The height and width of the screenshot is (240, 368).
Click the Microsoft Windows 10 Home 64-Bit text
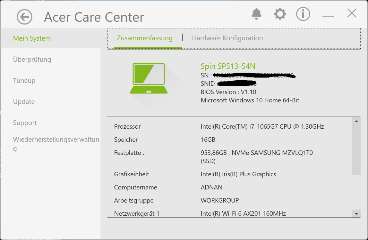coord(250,100)
